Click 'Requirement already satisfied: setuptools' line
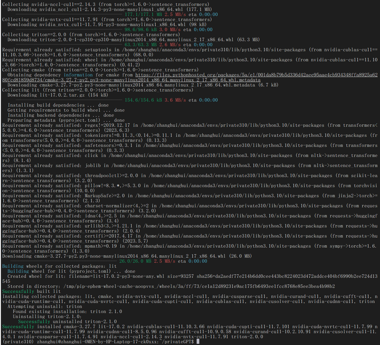Viewport: 380px width, 345px height. click(190, 52)
